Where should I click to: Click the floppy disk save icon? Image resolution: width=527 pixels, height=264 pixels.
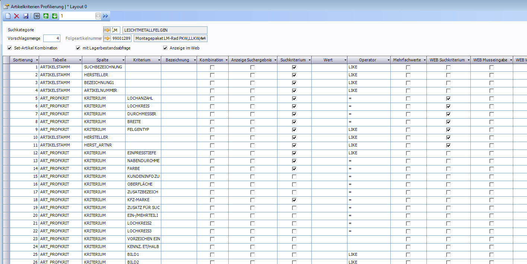click(x=26, y=16)
